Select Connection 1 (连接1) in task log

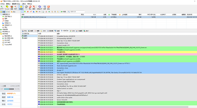(29, 36)
